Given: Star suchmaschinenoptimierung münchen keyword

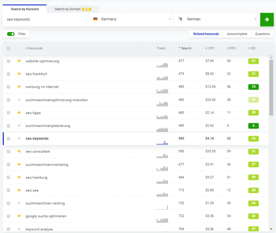Looking at the screenshot, I should point(19,100).
